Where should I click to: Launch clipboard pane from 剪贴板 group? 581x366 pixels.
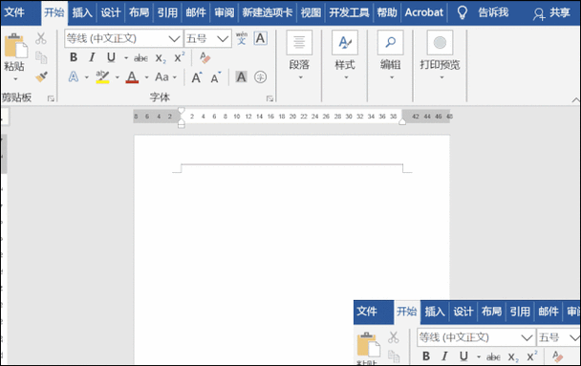51,98
